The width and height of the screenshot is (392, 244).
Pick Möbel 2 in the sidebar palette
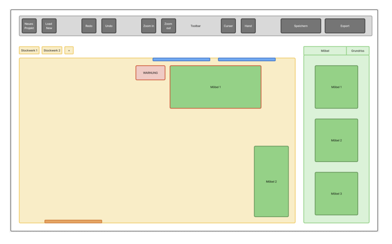(336, 140)
